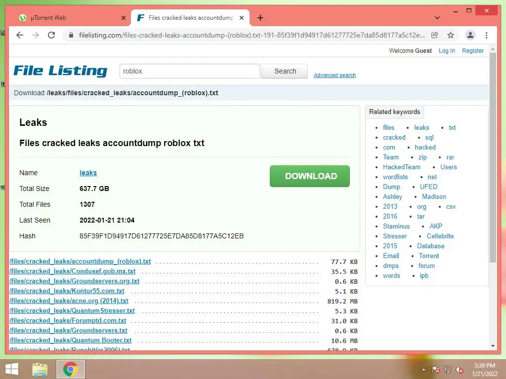Click the Register link

pyautogui.click(x=473, y=51)
